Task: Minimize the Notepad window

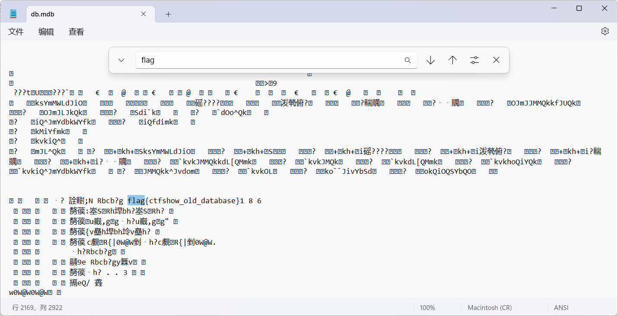Action: click(x=554, y=8)
